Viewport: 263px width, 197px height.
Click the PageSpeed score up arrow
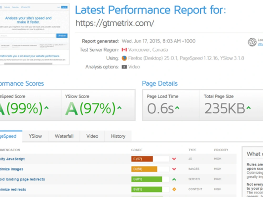47,108
